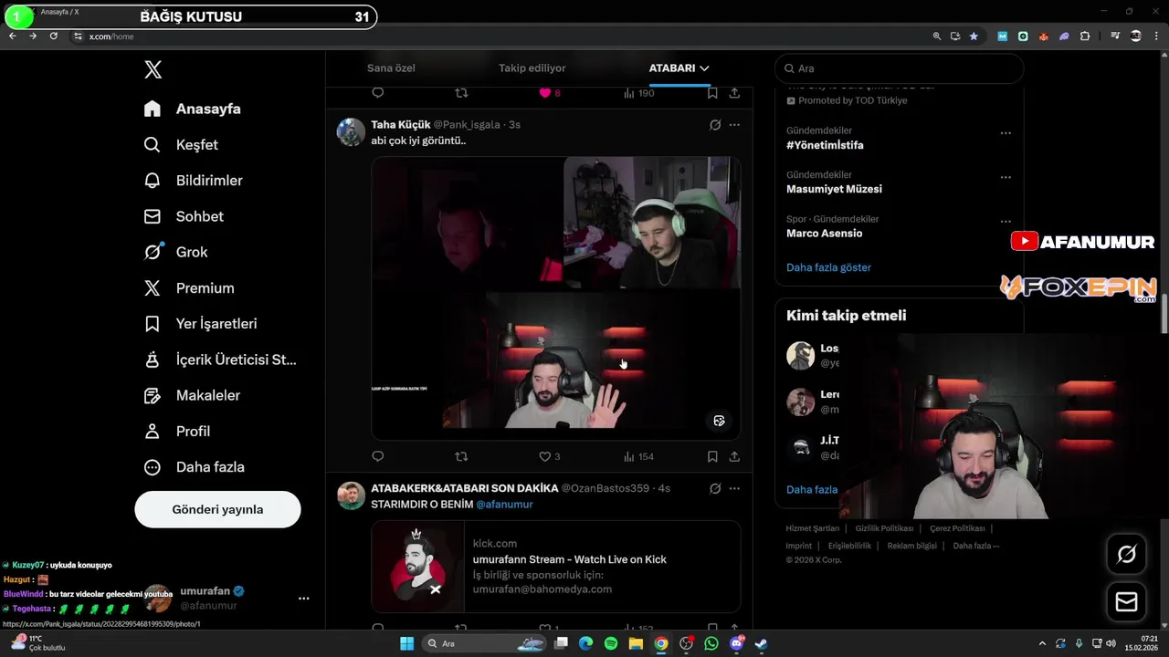Open Sohbet in the sidebar
This screenshot has width=1169, height=657.
(184, 216)
